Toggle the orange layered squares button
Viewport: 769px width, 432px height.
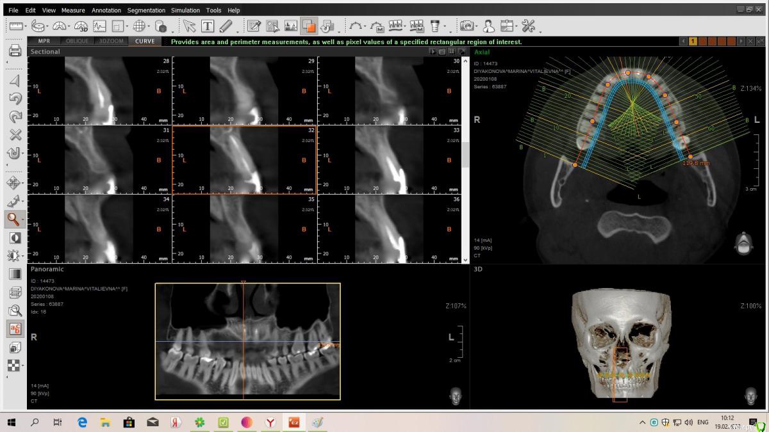[309, 26]
